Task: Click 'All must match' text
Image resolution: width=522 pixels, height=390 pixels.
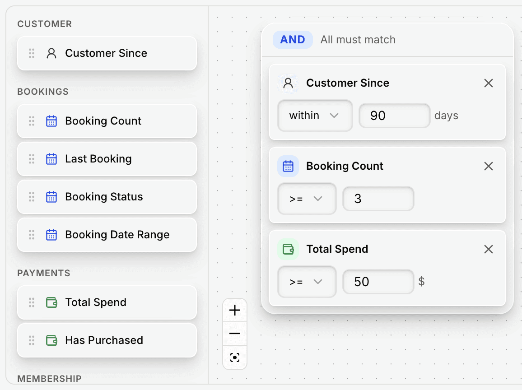Action: click(358, 40)
